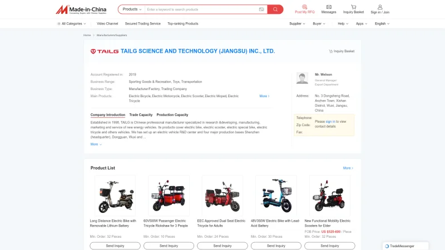Open Messages envelope icon

click(329, 7)
